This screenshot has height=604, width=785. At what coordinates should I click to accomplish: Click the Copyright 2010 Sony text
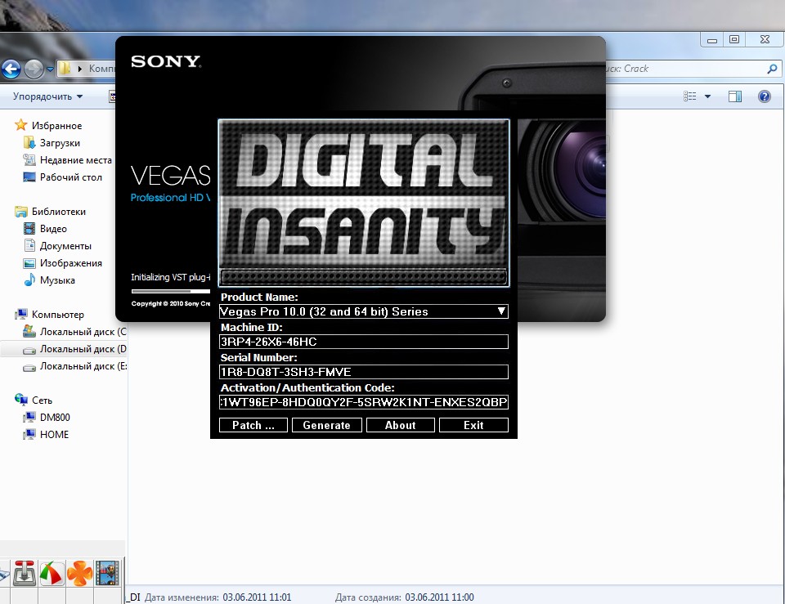171,303
